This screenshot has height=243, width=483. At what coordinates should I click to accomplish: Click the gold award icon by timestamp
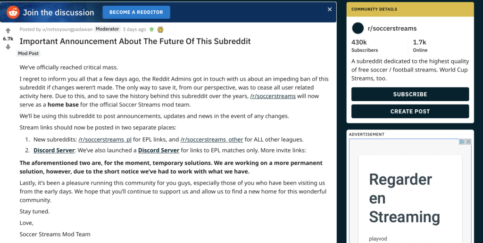(x=160, y=30)
